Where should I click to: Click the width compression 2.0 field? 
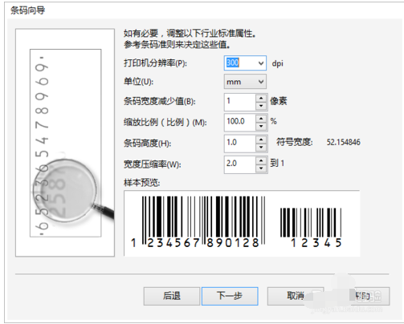click(240, 164)
